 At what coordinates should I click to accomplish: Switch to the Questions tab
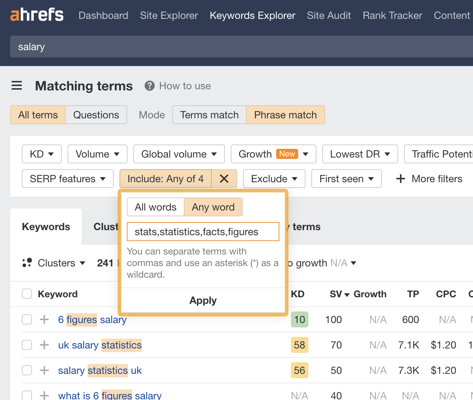click(96, 115)
